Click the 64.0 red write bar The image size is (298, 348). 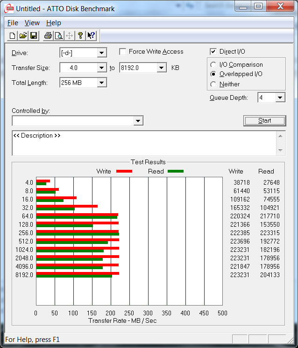(77, 215)
